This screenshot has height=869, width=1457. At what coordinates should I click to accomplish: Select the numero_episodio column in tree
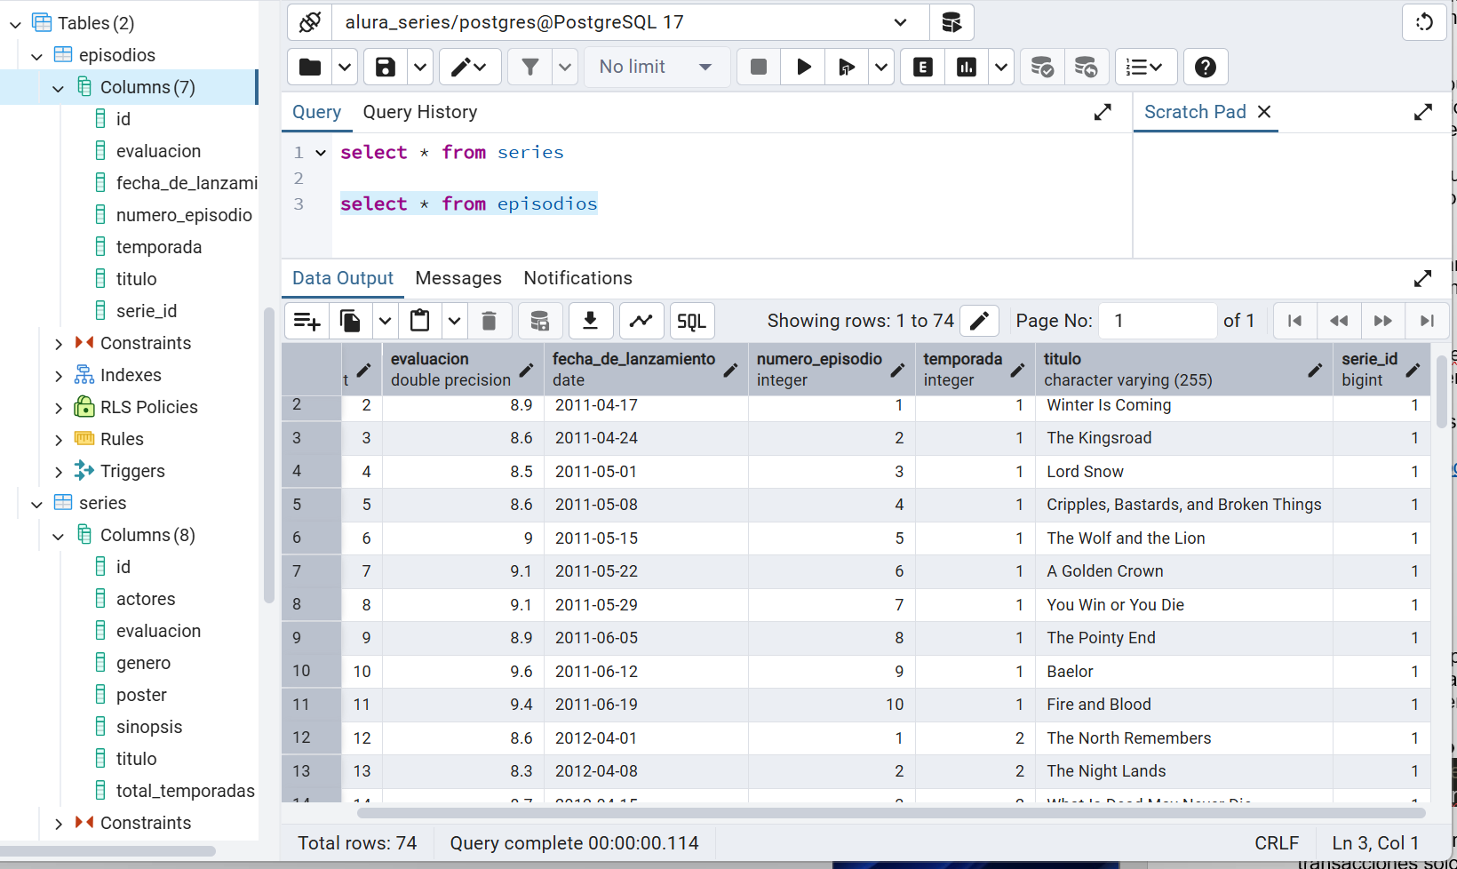[184, 215]
